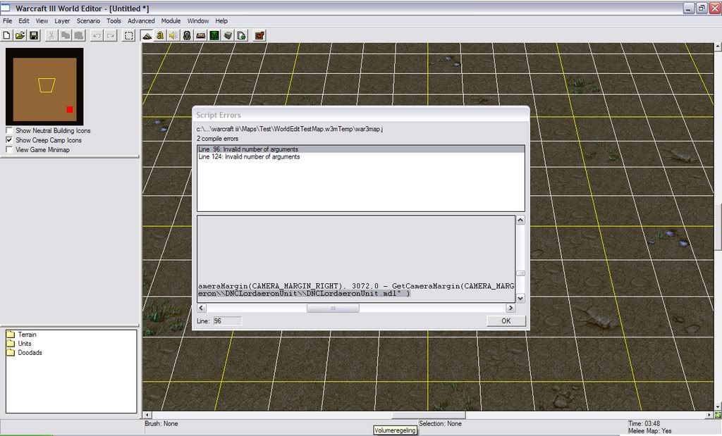Image resolution: width=722 pixels, height=436 pixels.
Task: Select the Doodads folder icon
Action: tap(11, 352)
